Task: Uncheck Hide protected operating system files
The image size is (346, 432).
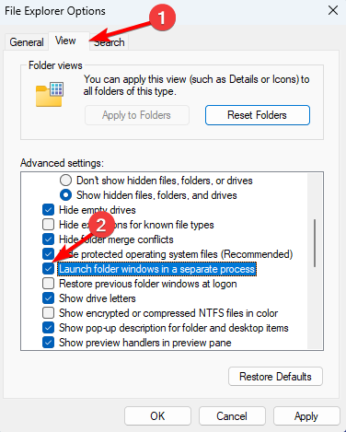Action: 48,254
